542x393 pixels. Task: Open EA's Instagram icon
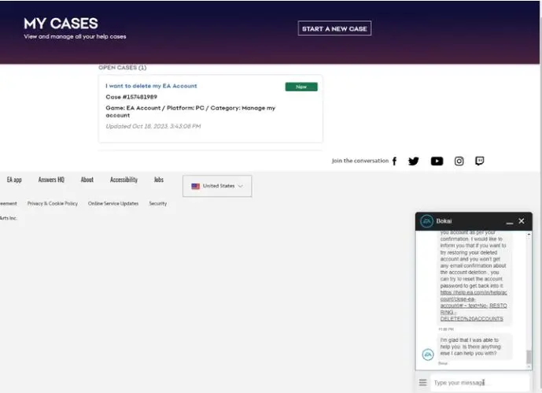click(x=459, y=161)
